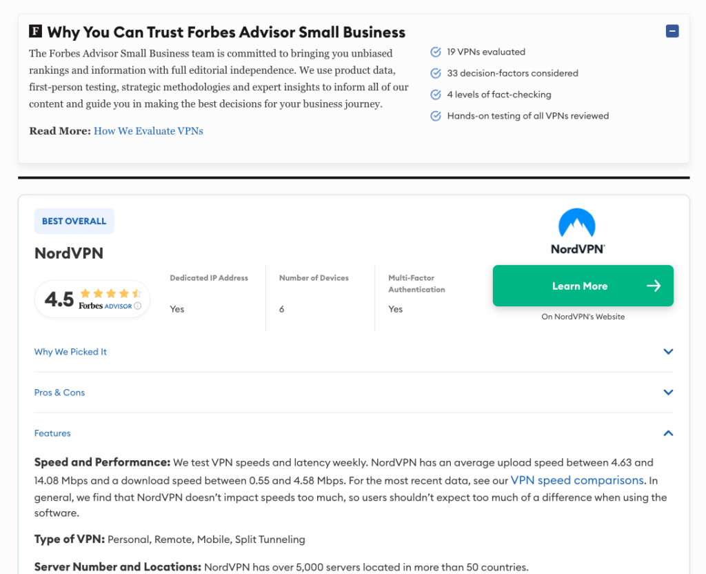Click the 4.5 star rating badge
The image size is (706, 574).
(x=92, y=299)
